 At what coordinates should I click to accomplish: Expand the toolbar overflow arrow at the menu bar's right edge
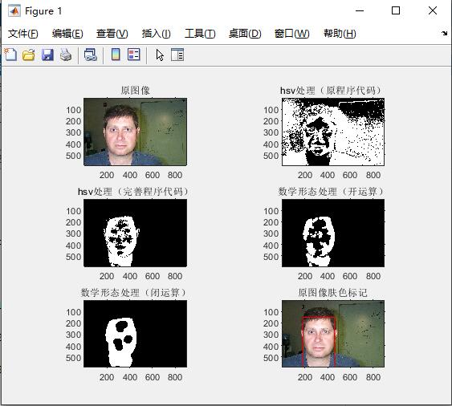pyautogui.click(x=444, y=33)
